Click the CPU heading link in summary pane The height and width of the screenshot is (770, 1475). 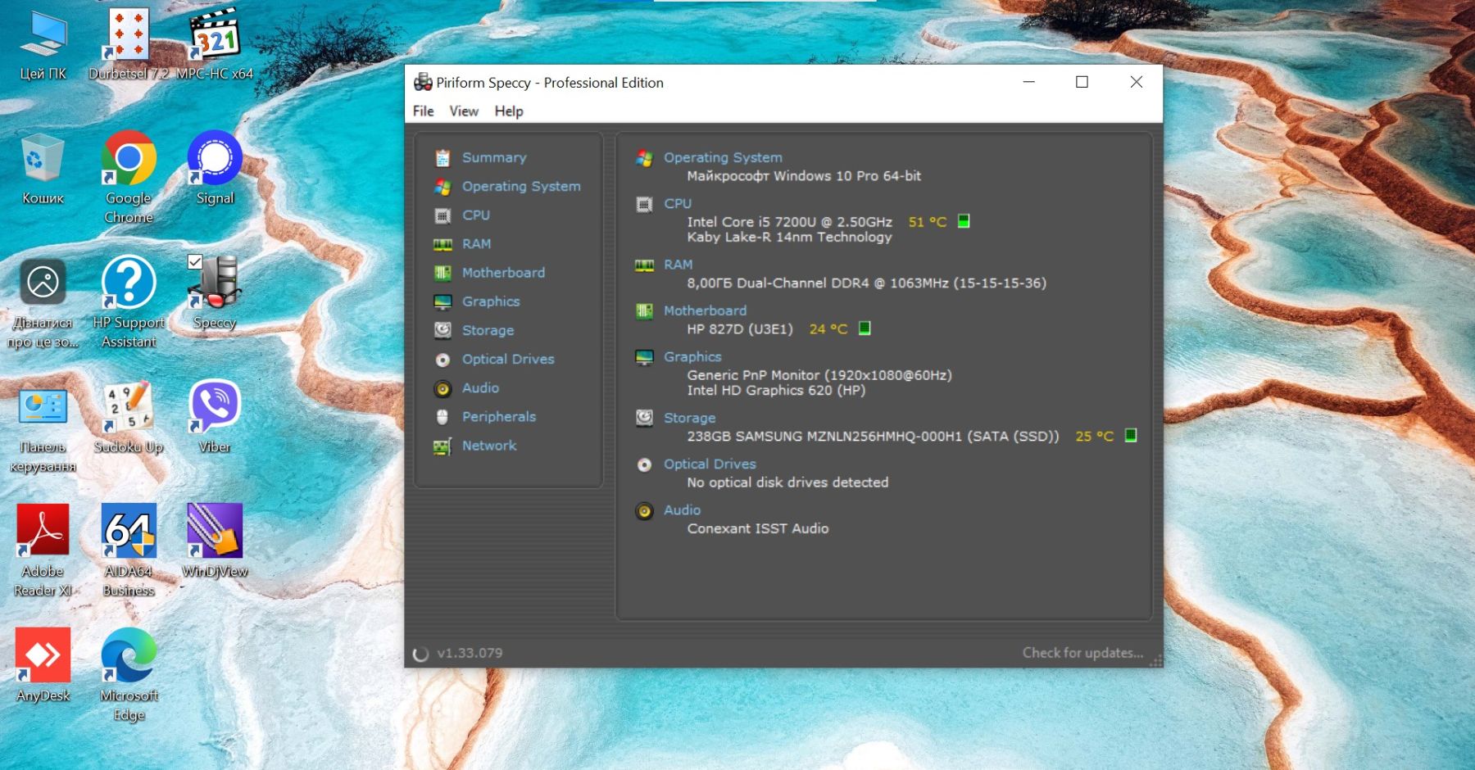click(x=678, y=203)
